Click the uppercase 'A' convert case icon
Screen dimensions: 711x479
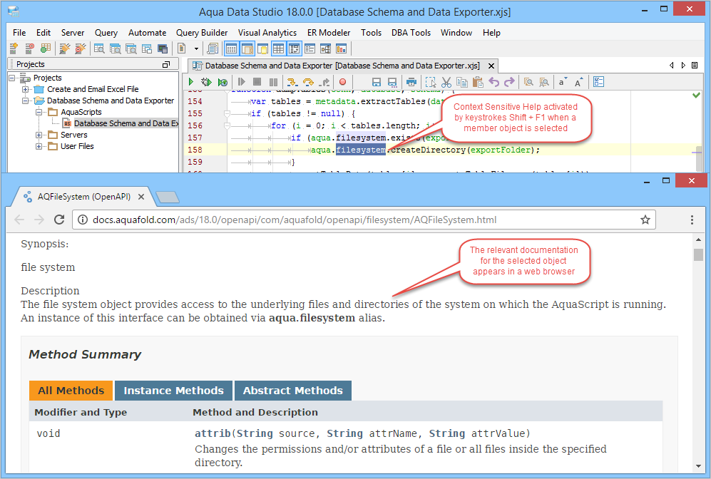point(578,82)
